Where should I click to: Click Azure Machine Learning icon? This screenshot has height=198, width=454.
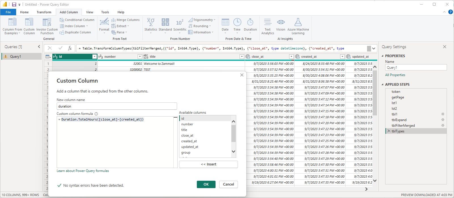point(298,22)
